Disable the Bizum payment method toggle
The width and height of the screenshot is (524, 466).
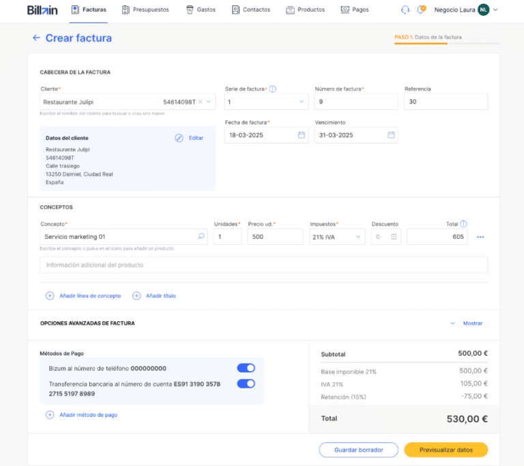(x=246, y=368)
